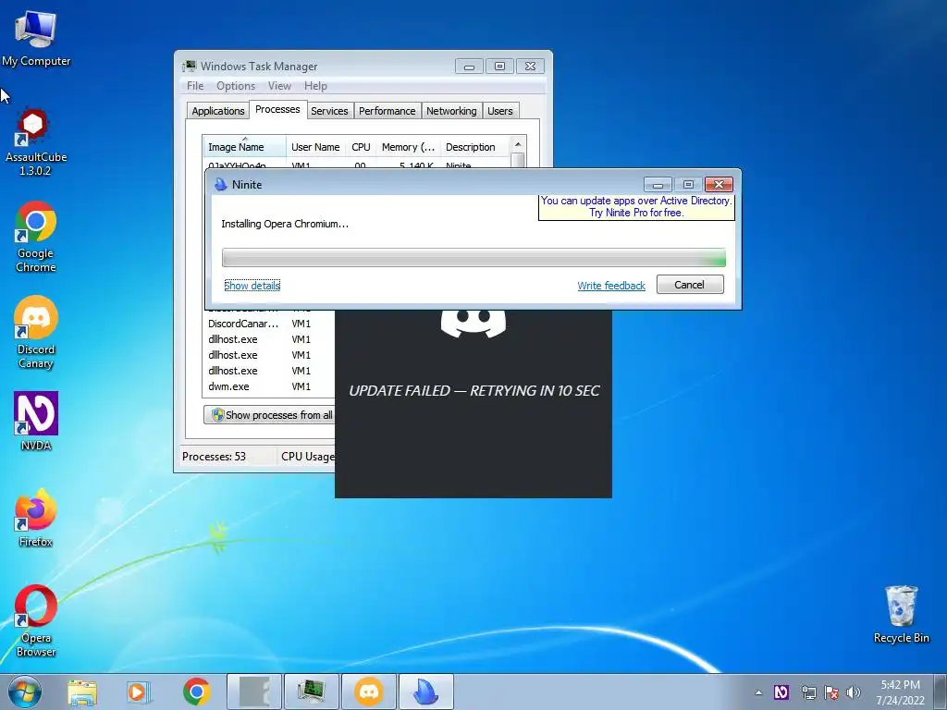The image size is (947, 710).
Task: Launch NVDA desktop shortcut
Action: click(x=36, y=422)
